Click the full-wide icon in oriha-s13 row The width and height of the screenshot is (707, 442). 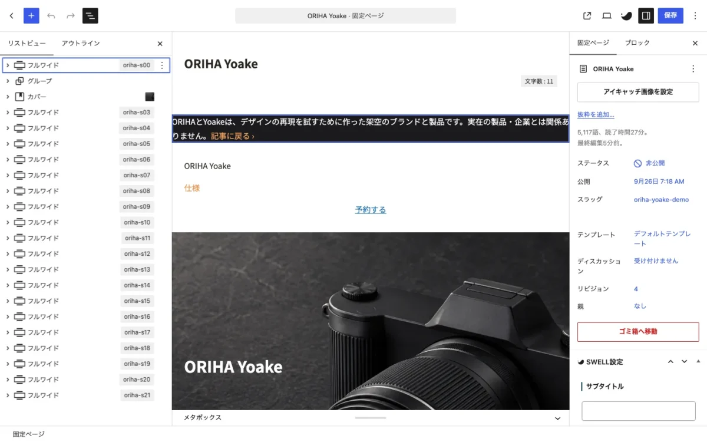19,269
